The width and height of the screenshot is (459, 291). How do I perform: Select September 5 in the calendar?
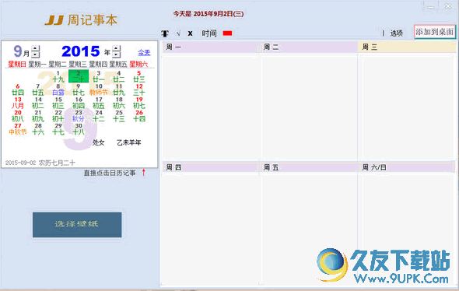coord(139,76)
